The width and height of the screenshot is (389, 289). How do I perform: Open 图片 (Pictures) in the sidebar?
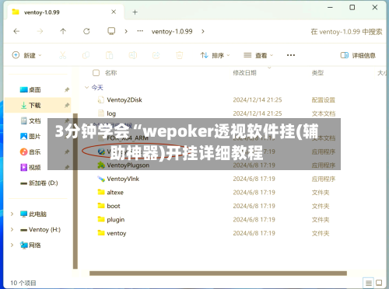[30, 136]
